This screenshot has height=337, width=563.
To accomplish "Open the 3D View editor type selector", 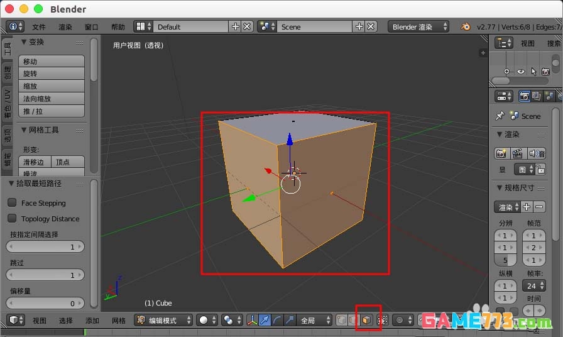I will 16,320.
